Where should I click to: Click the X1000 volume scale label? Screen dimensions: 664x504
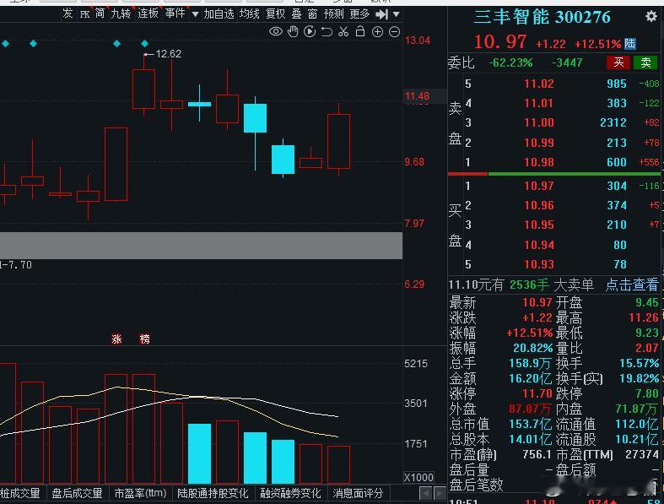[418, 477]
